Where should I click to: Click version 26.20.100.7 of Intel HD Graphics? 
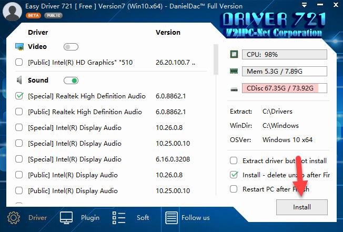click(175, 63)
